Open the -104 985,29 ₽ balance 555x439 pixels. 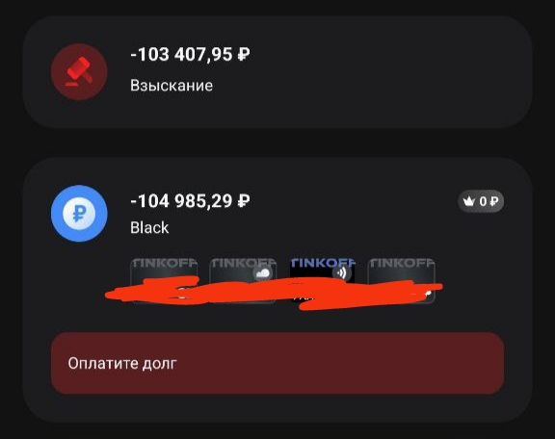click(190, 201)
